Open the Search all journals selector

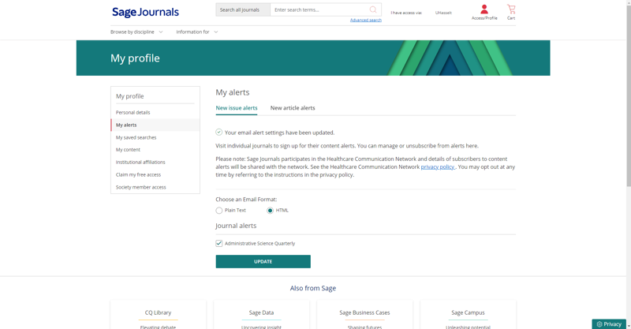(x=243, y=10)
